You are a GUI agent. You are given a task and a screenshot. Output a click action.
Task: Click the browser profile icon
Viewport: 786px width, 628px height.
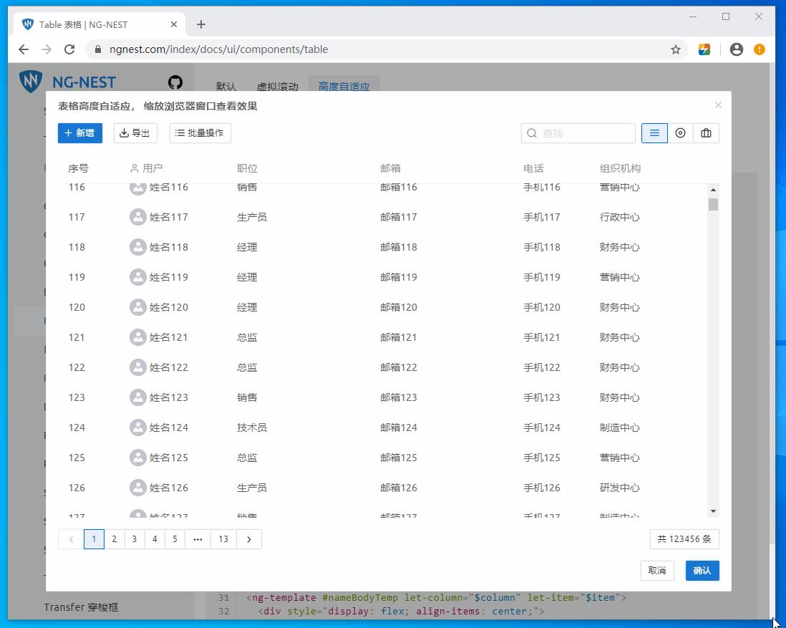tap(736, 49)
